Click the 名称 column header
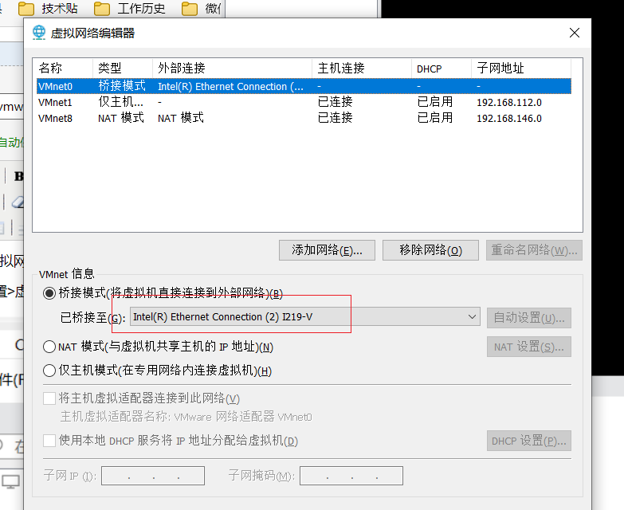Image resolution: width=624 pixels, height=510 pixels. click(65, 68)
